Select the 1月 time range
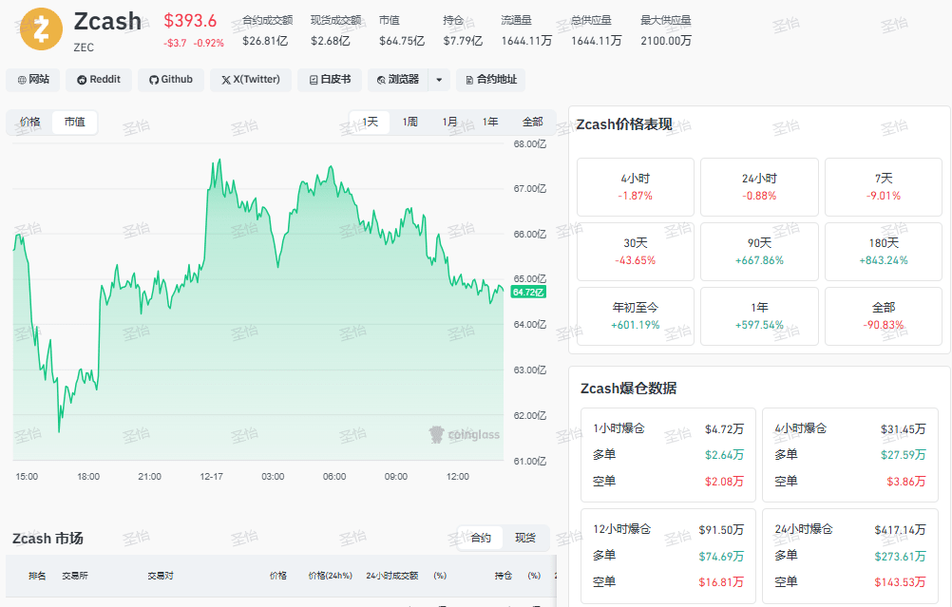Viewport: 952px width, 607px height. 450,122
